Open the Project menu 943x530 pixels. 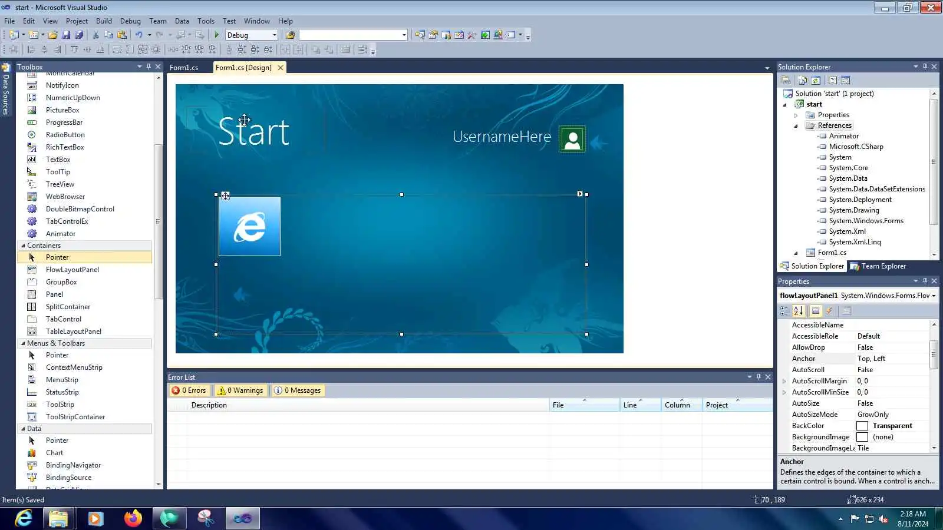(x=77, y=21)
